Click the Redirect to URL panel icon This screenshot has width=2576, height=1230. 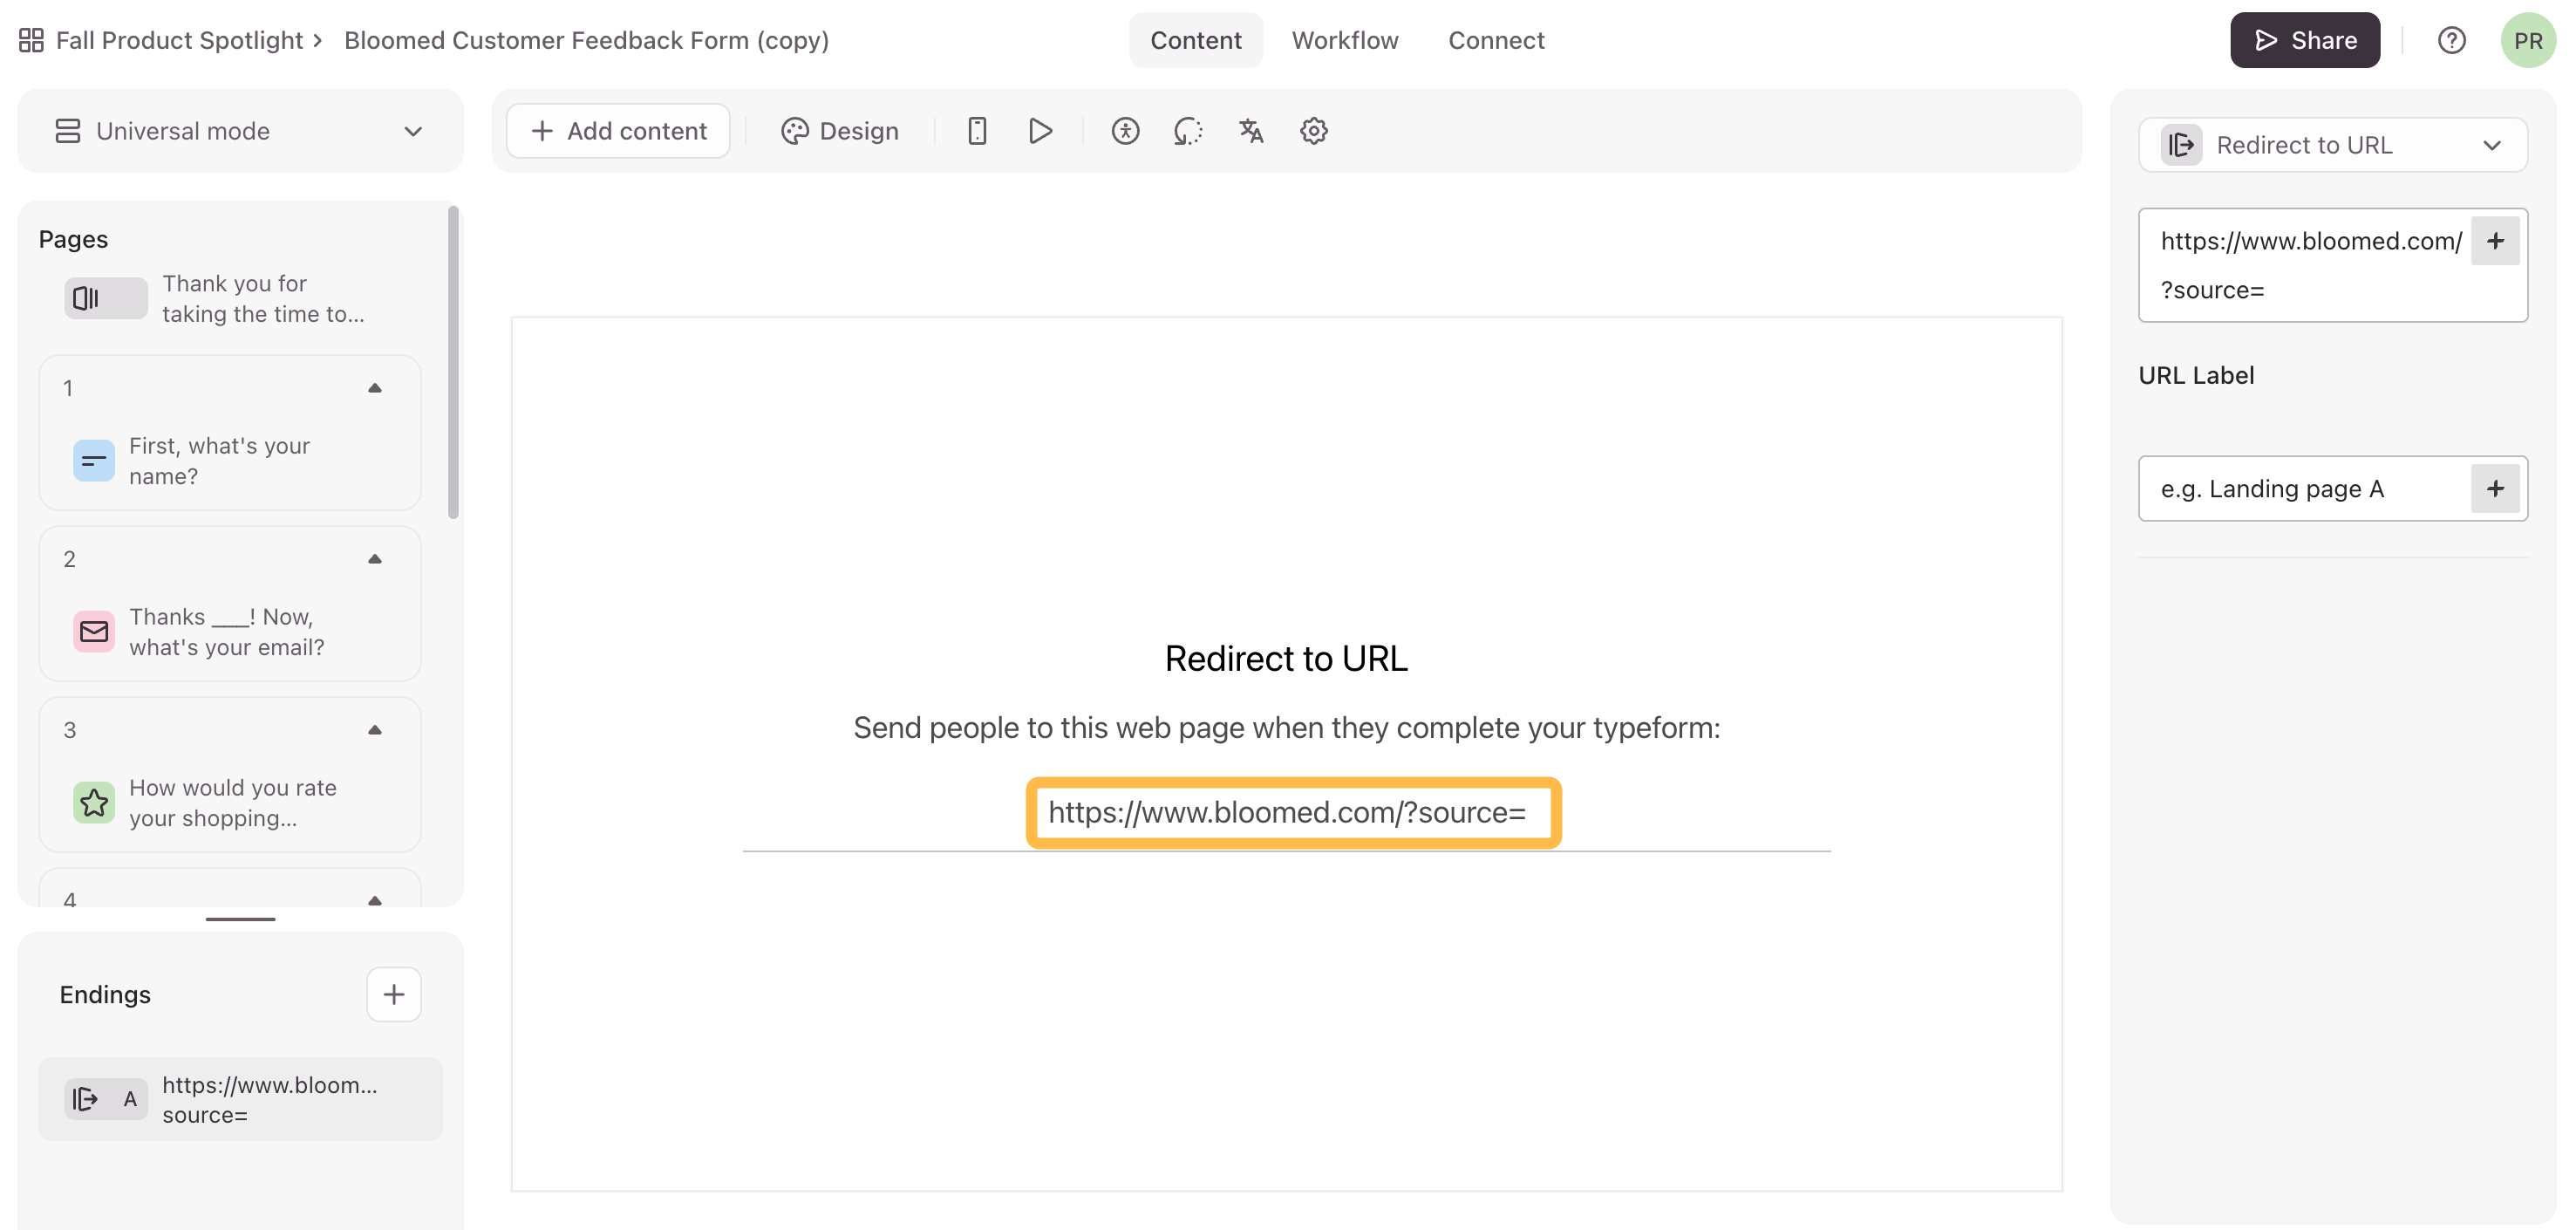(2181, 145)
